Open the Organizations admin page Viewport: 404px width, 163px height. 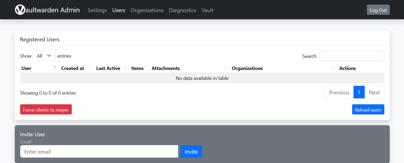[147, 10]
